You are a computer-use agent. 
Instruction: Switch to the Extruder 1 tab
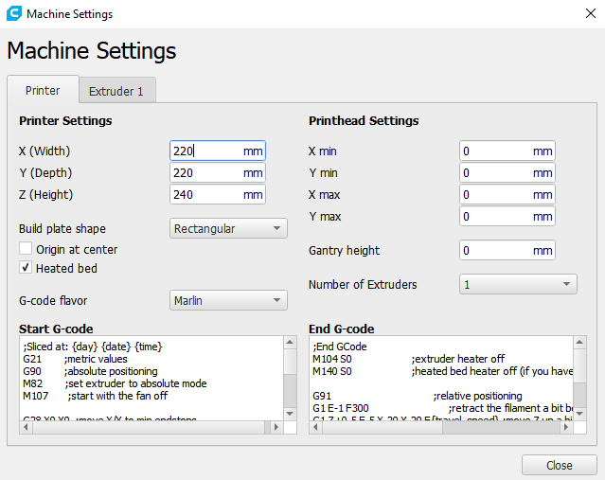[x=116, y=92]
